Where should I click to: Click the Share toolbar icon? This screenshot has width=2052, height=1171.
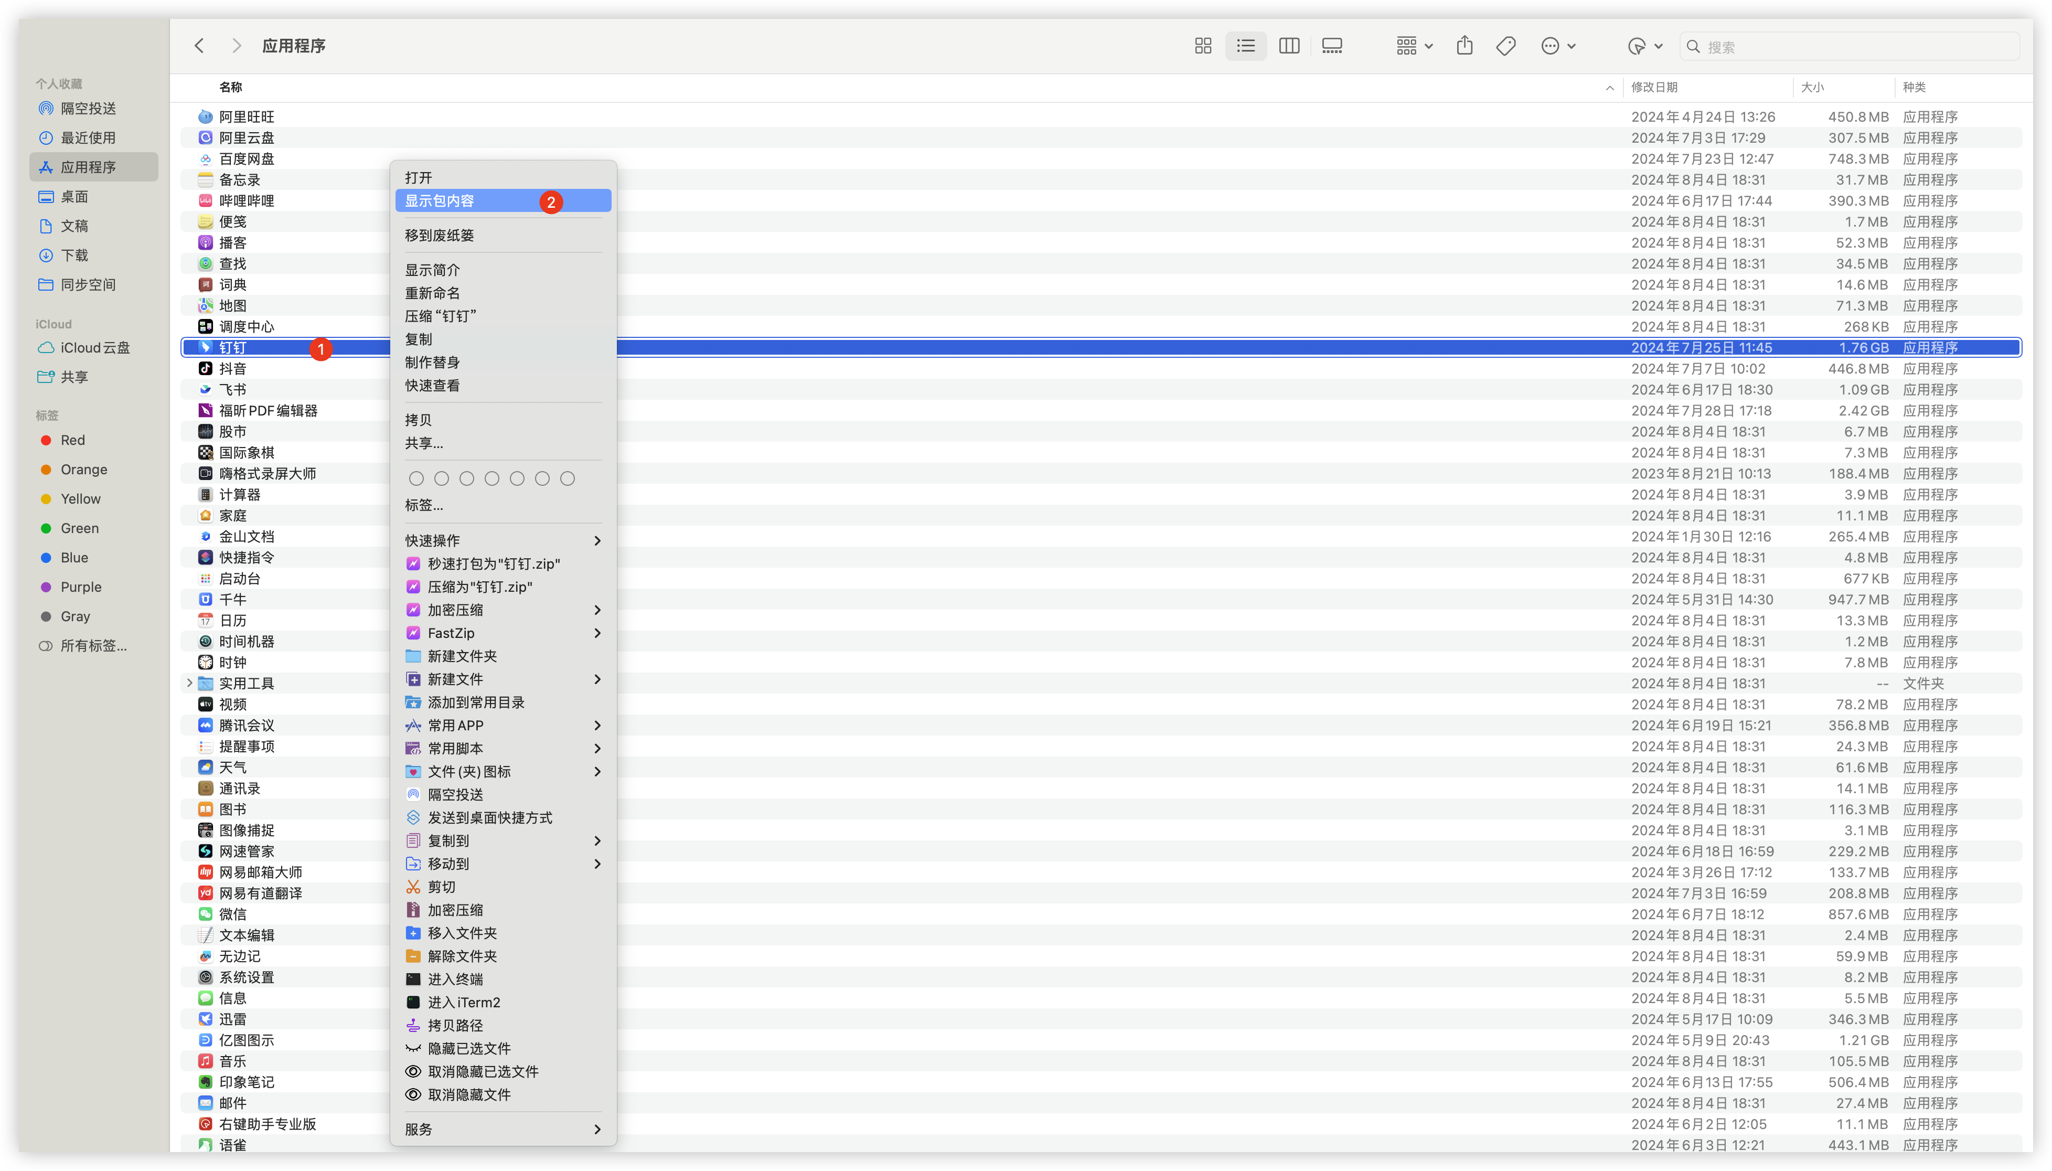click(x=1464, y=46)
